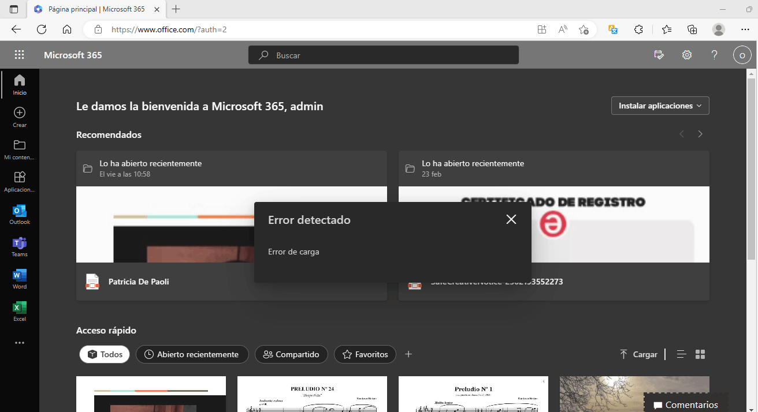Open the Comentarios feedback button
This screenshot has width=758, height=412.
click(686, 405)
